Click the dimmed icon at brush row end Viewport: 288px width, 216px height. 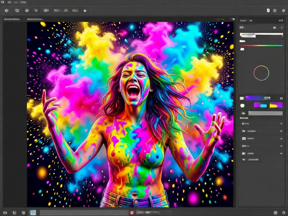point(282,28)
